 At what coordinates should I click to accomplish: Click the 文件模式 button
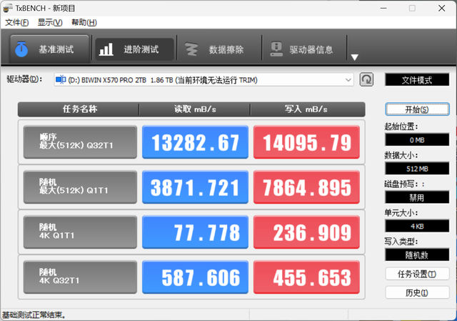[417, 80]
